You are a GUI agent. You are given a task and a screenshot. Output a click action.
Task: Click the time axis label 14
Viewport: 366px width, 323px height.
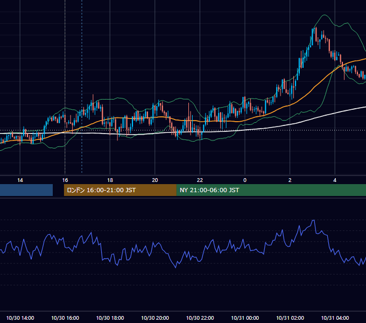(20, 180)
